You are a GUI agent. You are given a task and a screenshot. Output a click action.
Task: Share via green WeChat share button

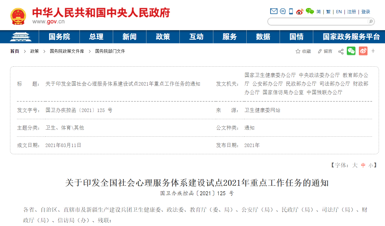click(x=351, y=51)
